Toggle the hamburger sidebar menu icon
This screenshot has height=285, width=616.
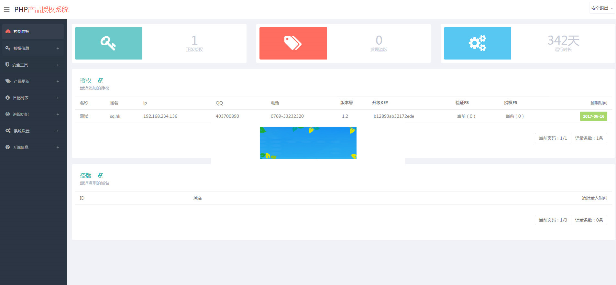[6, 9]
